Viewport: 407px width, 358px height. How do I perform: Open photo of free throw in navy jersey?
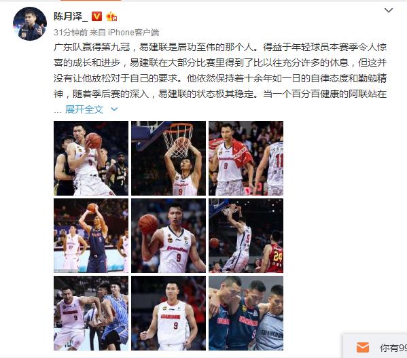[91, 236]
